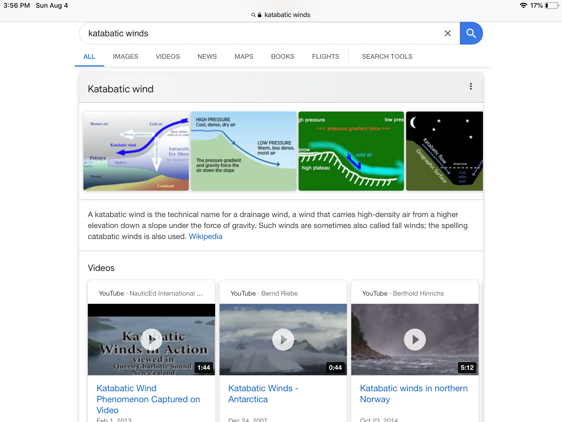The height and width of the screenshot is (422, 562).
Task: Open the News tab
Action: tap(207, 57)
